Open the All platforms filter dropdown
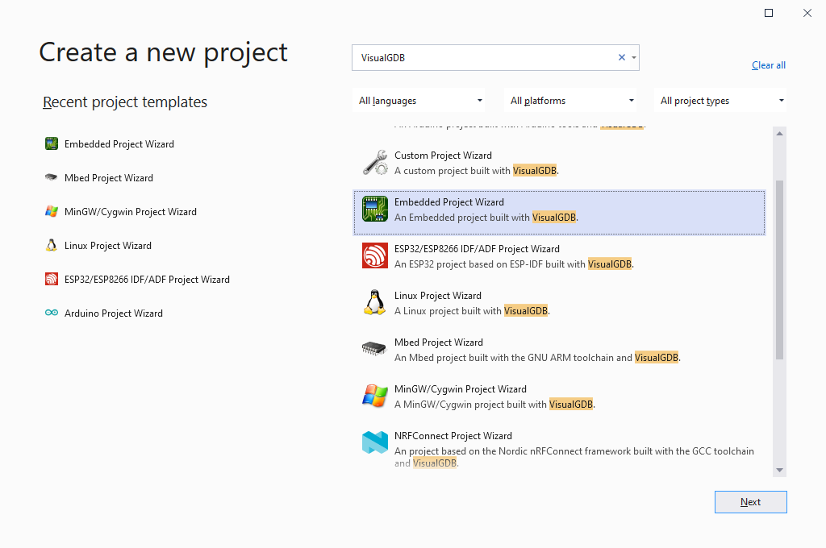This screenshot has width=826, height=548. pos(570,101)
